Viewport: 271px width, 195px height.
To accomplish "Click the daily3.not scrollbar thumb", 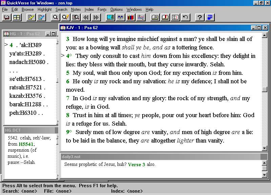I will click(265, 168).
